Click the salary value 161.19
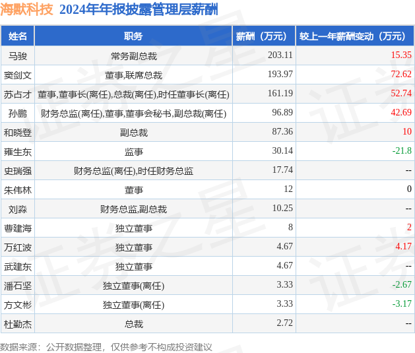The height and width of the screenshot is (353, 415). pyautogui.click(x=280, y=93)
